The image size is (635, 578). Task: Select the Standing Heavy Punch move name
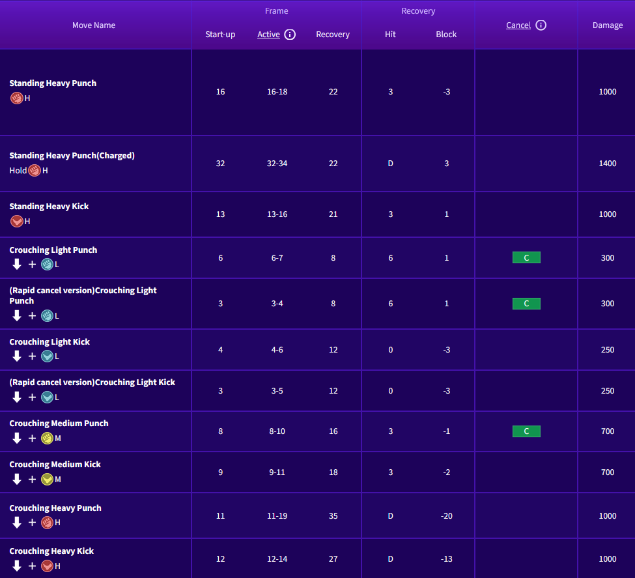[53, 83]
